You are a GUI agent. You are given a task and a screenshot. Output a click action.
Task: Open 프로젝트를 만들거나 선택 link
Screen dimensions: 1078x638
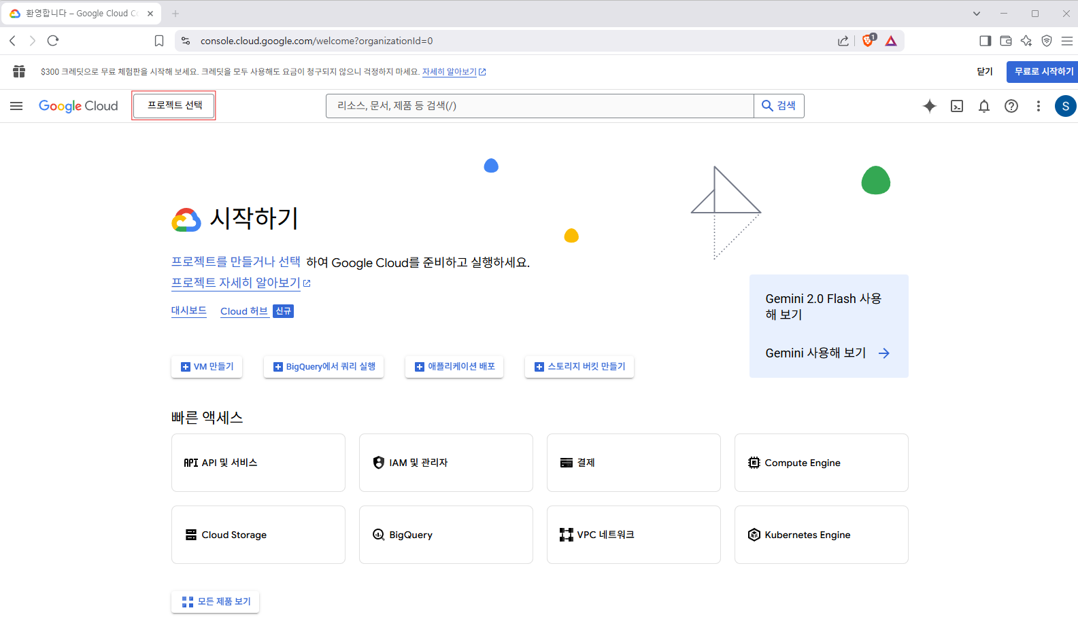236,262
